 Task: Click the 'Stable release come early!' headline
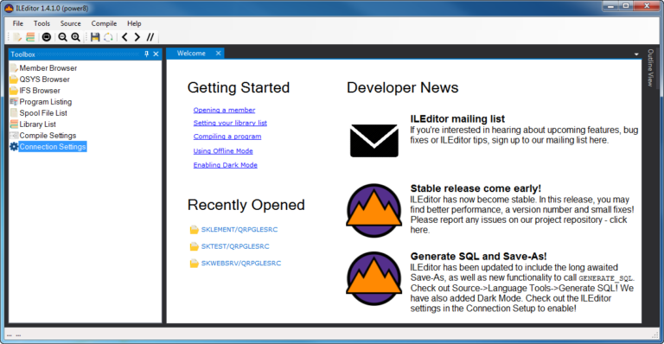[x=476, y=188]
